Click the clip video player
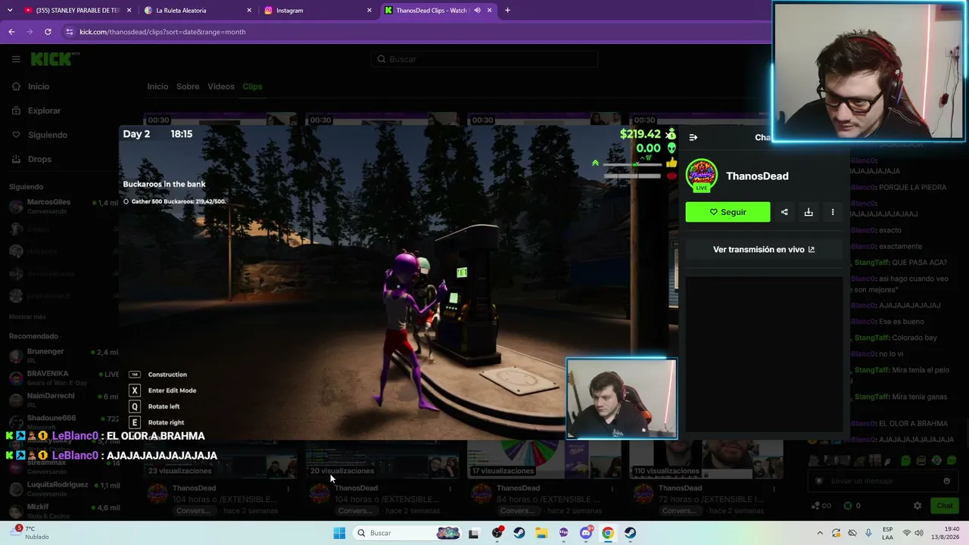The width and height of the screenshot is (969, 545). [398, 282]
